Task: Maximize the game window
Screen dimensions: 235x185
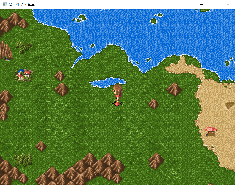Action: point(214,4)
